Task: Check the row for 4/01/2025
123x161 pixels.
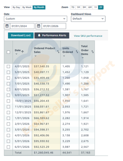Action: click(8, 67)
